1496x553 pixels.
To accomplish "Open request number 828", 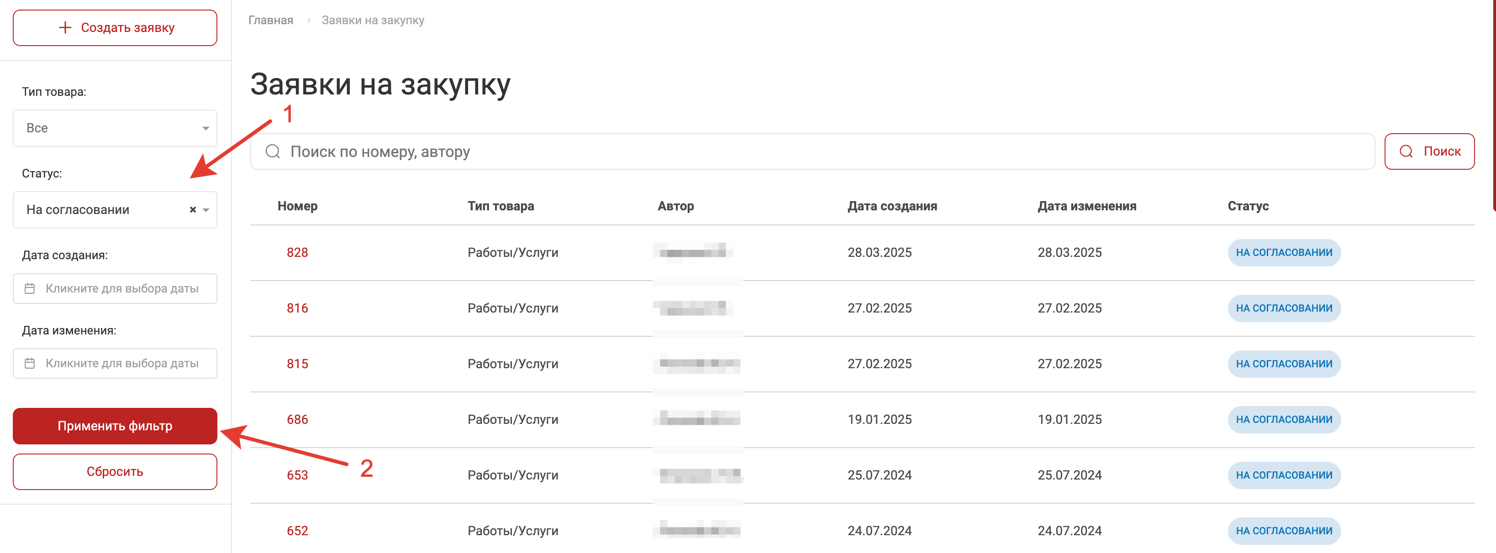I will point(297,252).
